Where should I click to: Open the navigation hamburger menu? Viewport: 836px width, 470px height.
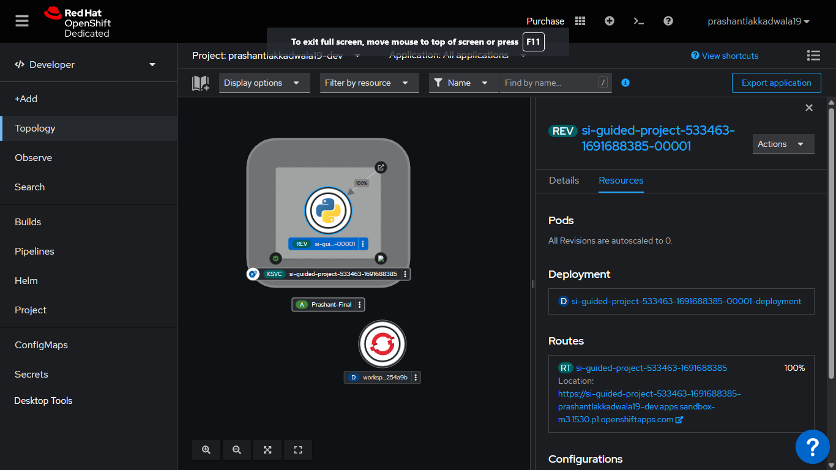[x=21, y=21]
